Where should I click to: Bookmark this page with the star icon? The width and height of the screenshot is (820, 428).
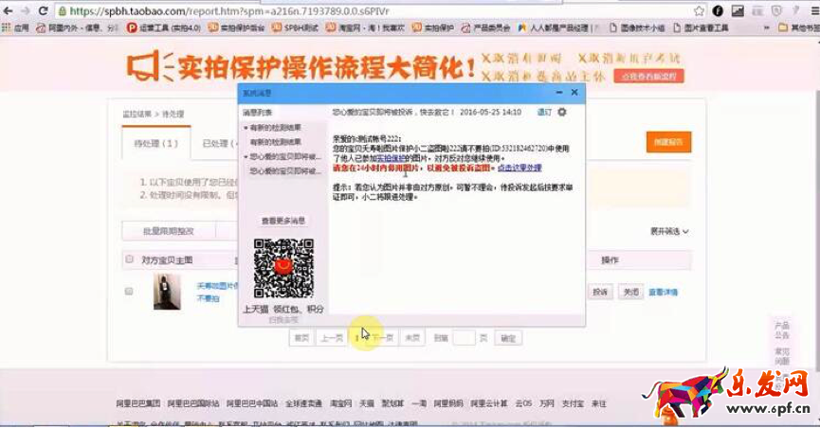click(x=700, y=11)
